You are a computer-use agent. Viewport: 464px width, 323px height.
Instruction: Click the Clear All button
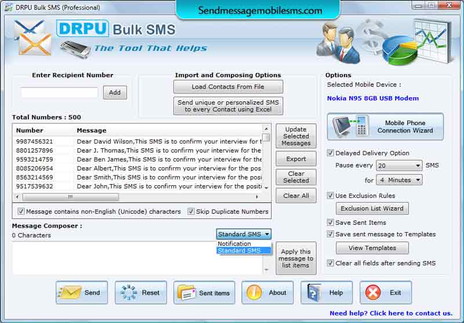(296, 196)
